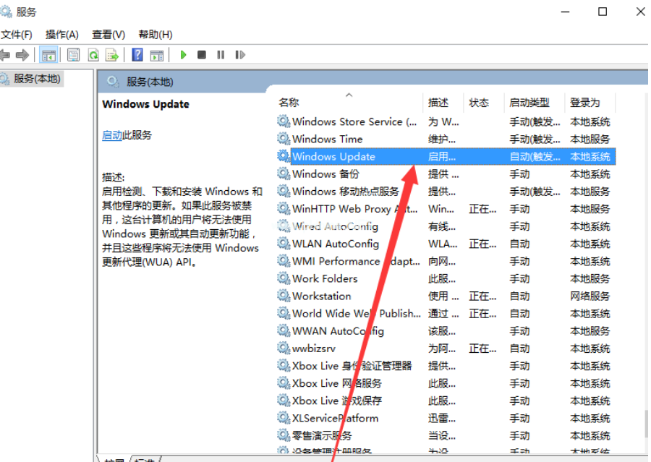Open the 查看(V) menu
The width and height of the screenshot is (651, 462).
tap(108, 34)
